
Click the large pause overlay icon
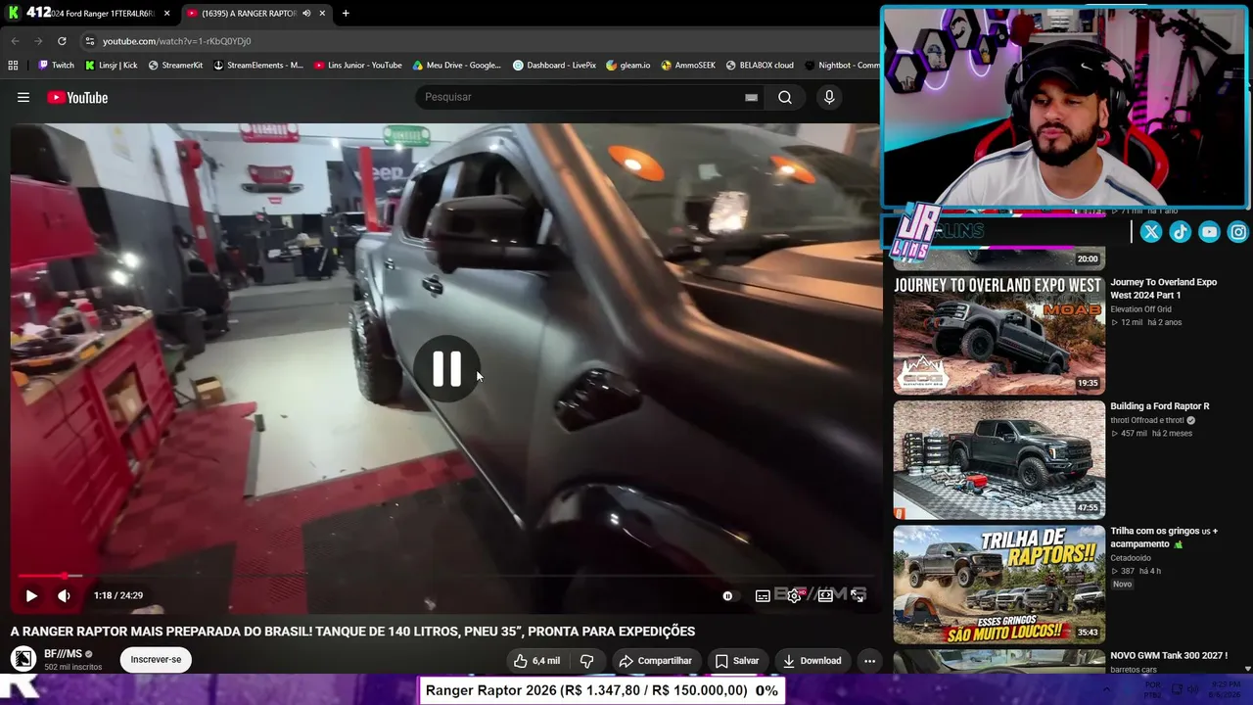pos(447,369)
